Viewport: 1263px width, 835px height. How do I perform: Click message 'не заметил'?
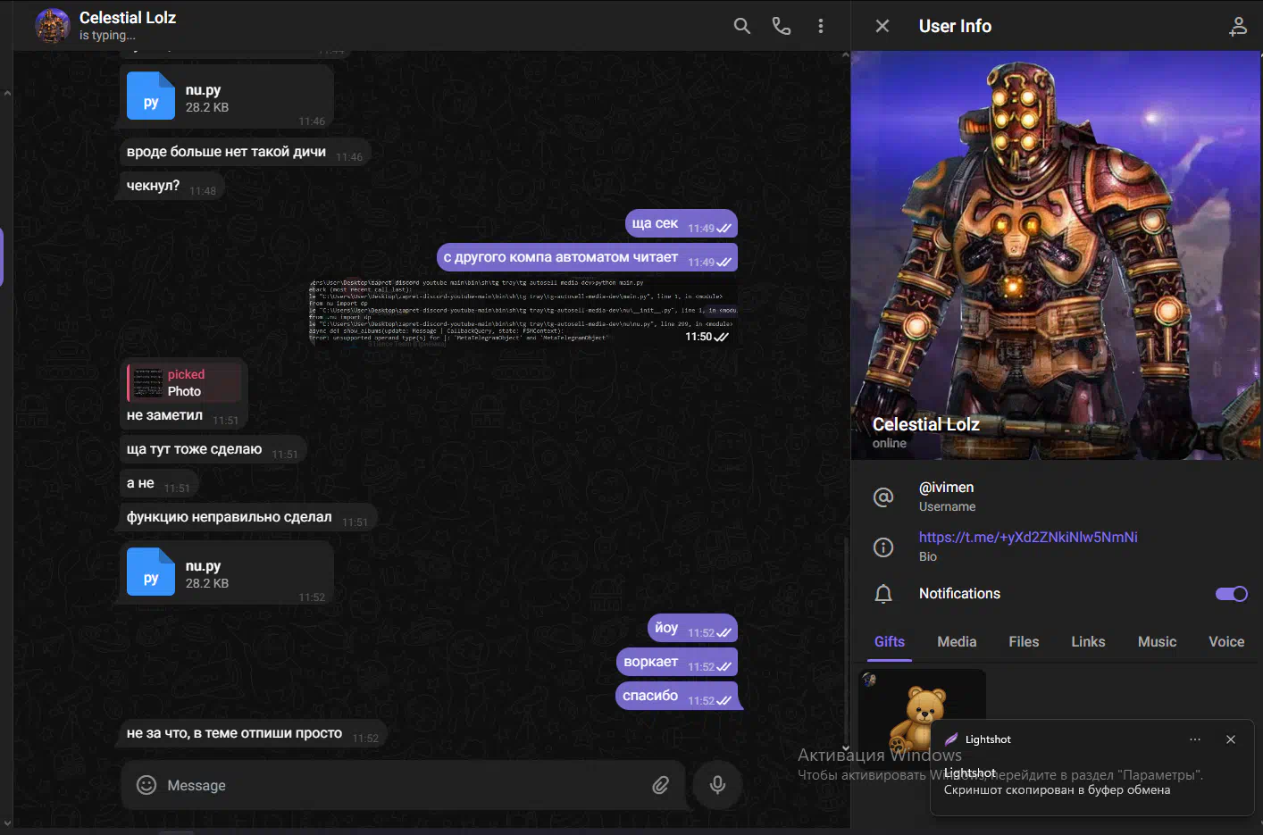click(x=164, y=415)
